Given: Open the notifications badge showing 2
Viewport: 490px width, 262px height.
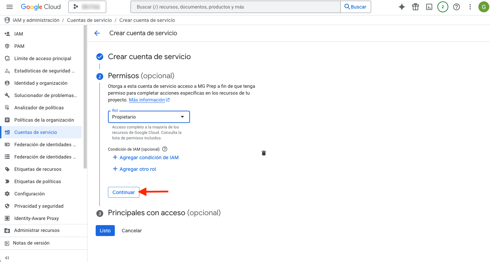Looking at the screenshot, I should [443, 7].
